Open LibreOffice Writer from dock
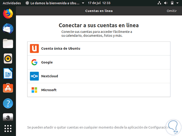The image size is (182, 136). (8, 73)
